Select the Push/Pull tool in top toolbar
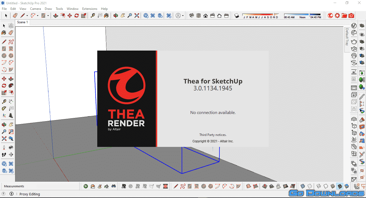Screen dimensions: 366x198 click(x=56, y=16)
